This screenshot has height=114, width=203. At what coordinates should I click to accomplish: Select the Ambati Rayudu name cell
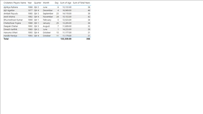pos(11,14)
